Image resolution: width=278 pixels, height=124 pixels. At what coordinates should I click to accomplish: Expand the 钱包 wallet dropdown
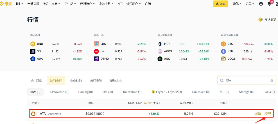(237, 4)
